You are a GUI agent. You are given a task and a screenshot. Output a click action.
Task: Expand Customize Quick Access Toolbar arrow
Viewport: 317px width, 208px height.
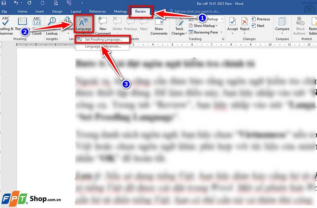(x=82, y=3)
